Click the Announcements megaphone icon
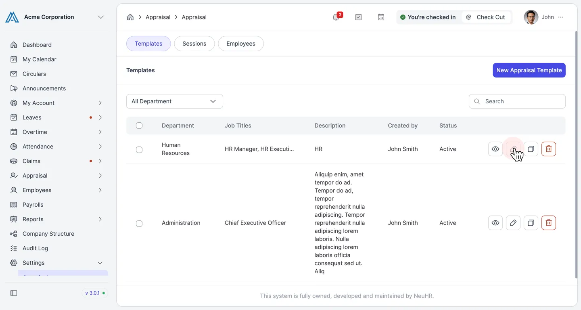This screenshot has height=310, width=581. tap(14, 88)
